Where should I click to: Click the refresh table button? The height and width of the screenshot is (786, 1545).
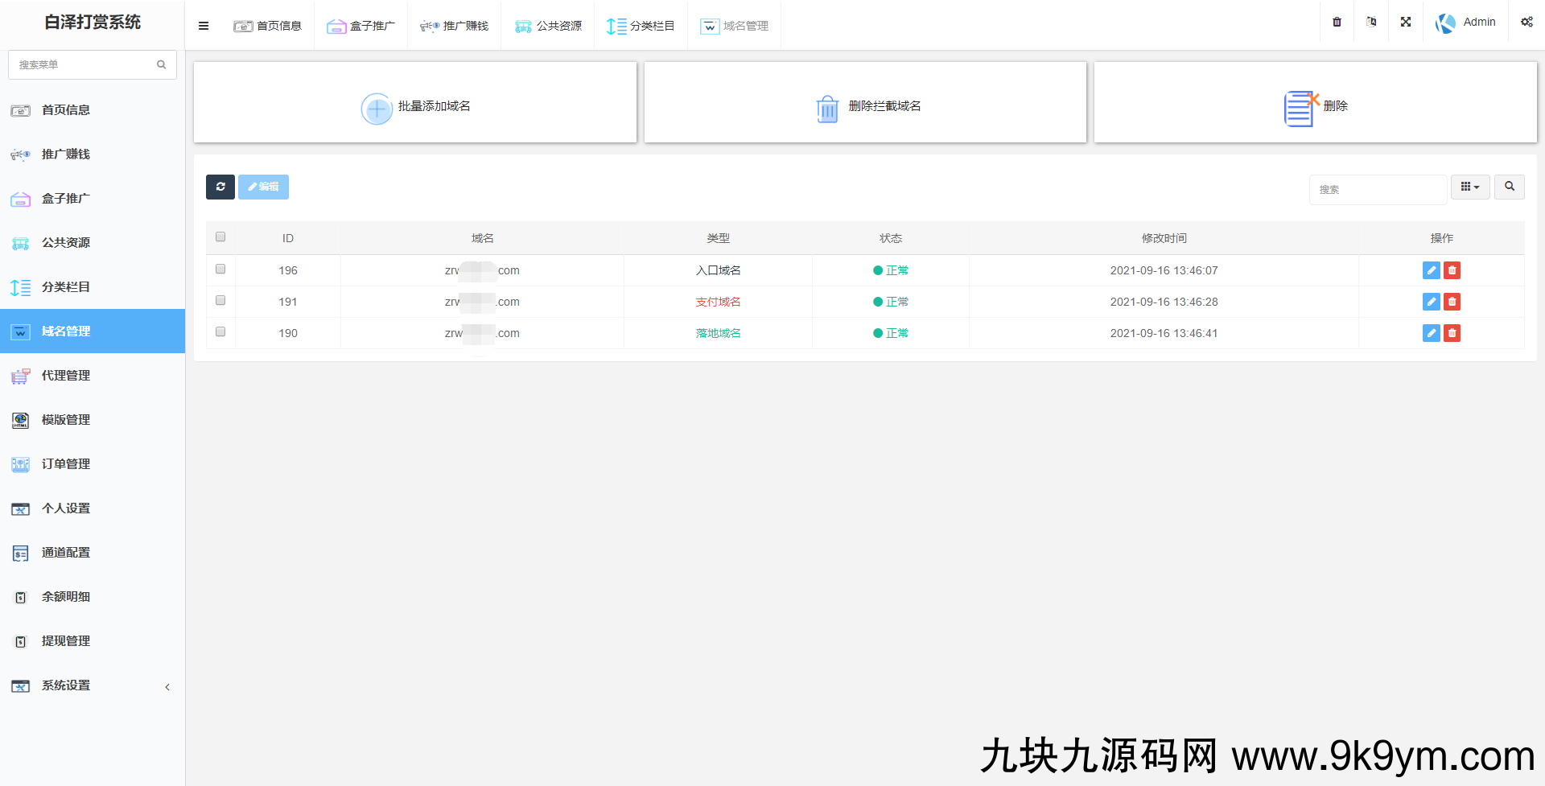(220, 187)
